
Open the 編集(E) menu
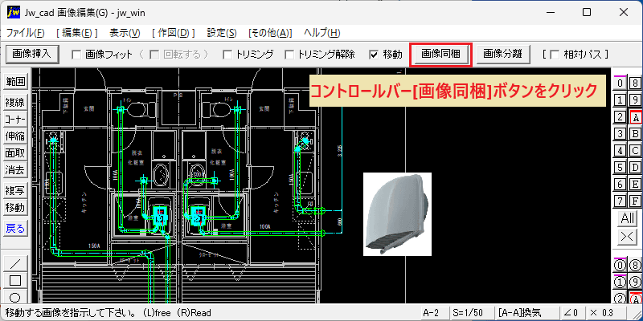(x=76, y=33)
